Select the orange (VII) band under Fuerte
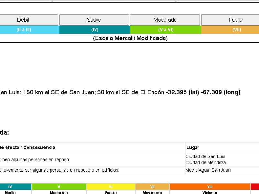 [230, 30]
